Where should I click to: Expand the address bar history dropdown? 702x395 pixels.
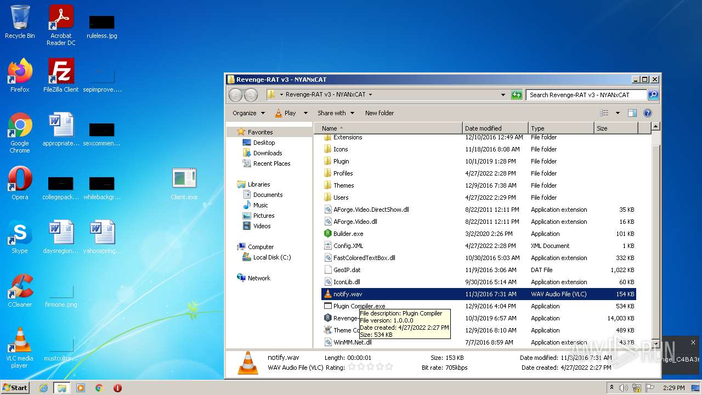pos(503,95)
